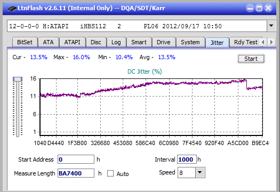Viewport: 280px width, 192px height.
Task: Open the Speed dropdown list
Action: click(x=200, y=172)
